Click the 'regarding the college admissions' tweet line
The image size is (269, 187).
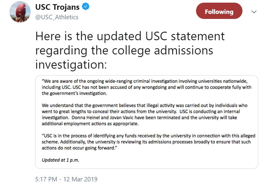[x=124, y=51]
